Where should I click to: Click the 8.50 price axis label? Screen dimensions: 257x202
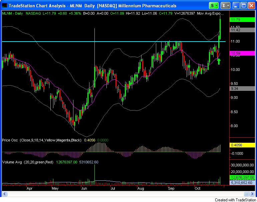(x=234, y=112)
